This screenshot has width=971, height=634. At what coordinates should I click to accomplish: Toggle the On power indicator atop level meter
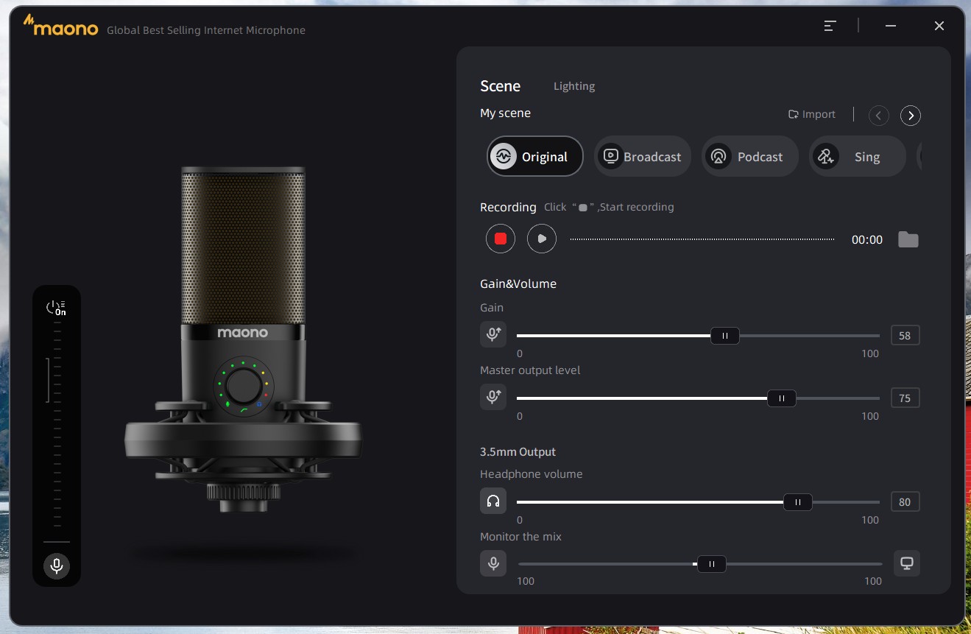coord(56,308)
